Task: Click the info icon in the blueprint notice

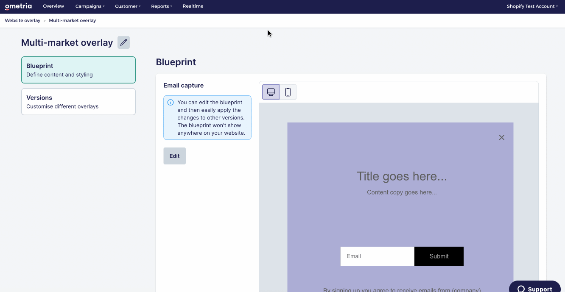Action: [171, 103]
